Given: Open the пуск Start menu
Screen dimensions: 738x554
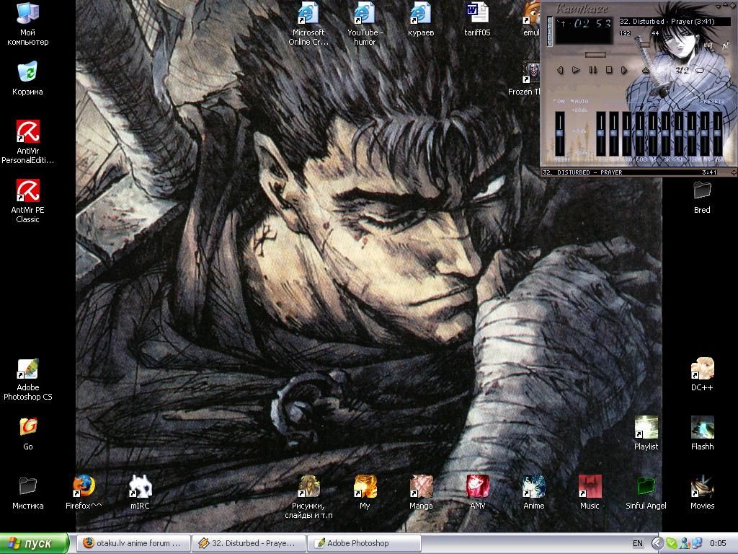Looking at the screenshot, I should (34, 543).
